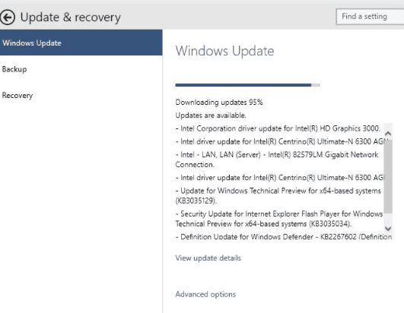This screenshot has height=313, width=404.
Task: Open View update details link
Action: [208, 258]
